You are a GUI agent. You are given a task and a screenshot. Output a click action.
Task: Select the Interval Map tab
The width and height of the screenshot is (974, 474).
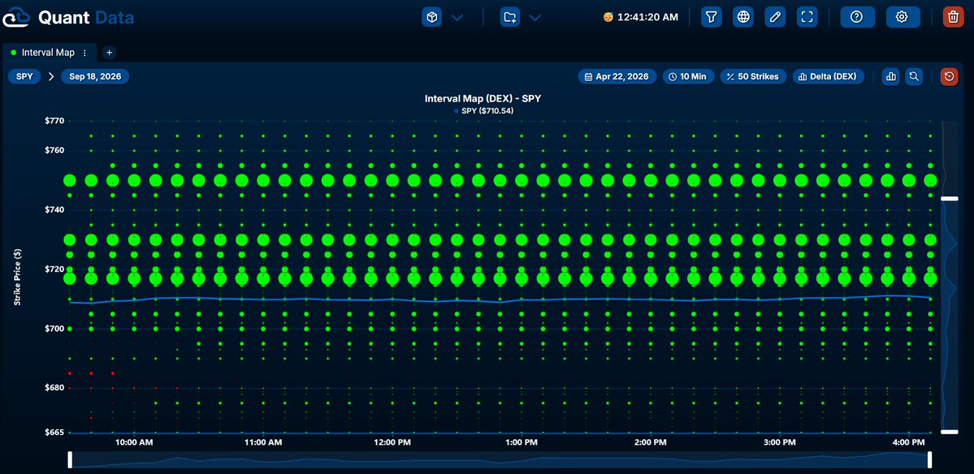[x=47, y=53]
